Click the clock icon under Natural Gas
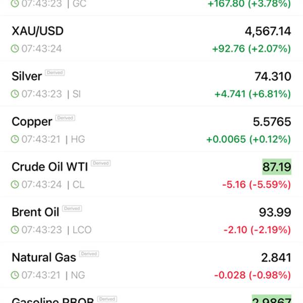303x303 pixels. point(15,275)
